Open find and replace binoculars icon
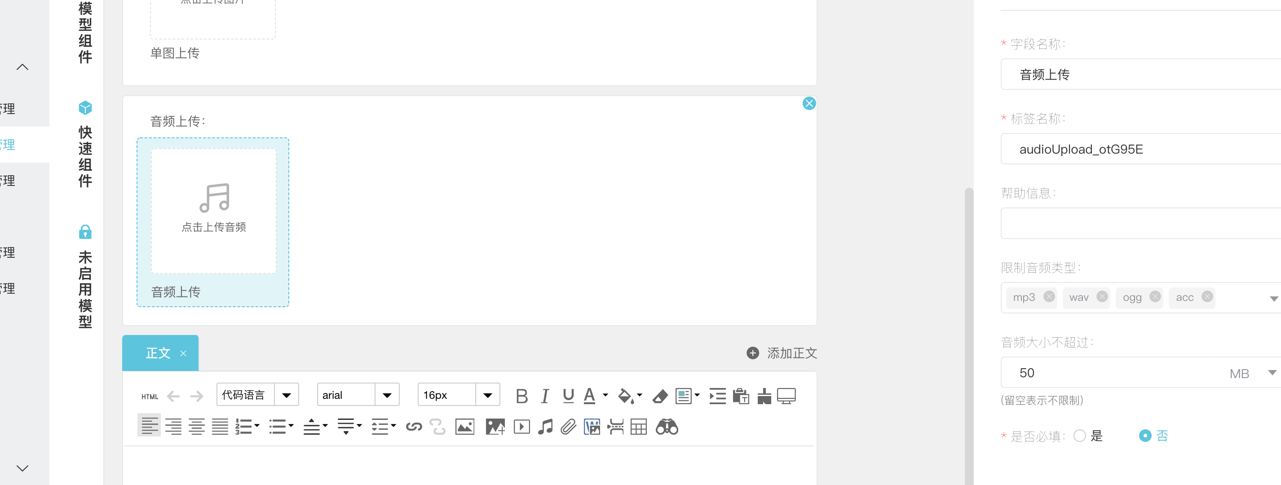This screenshot has width=1281, height=485. tap(667, 427)
